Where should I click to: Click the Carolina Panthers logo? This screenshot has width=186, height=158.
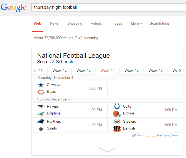click(x=41, y=122)
